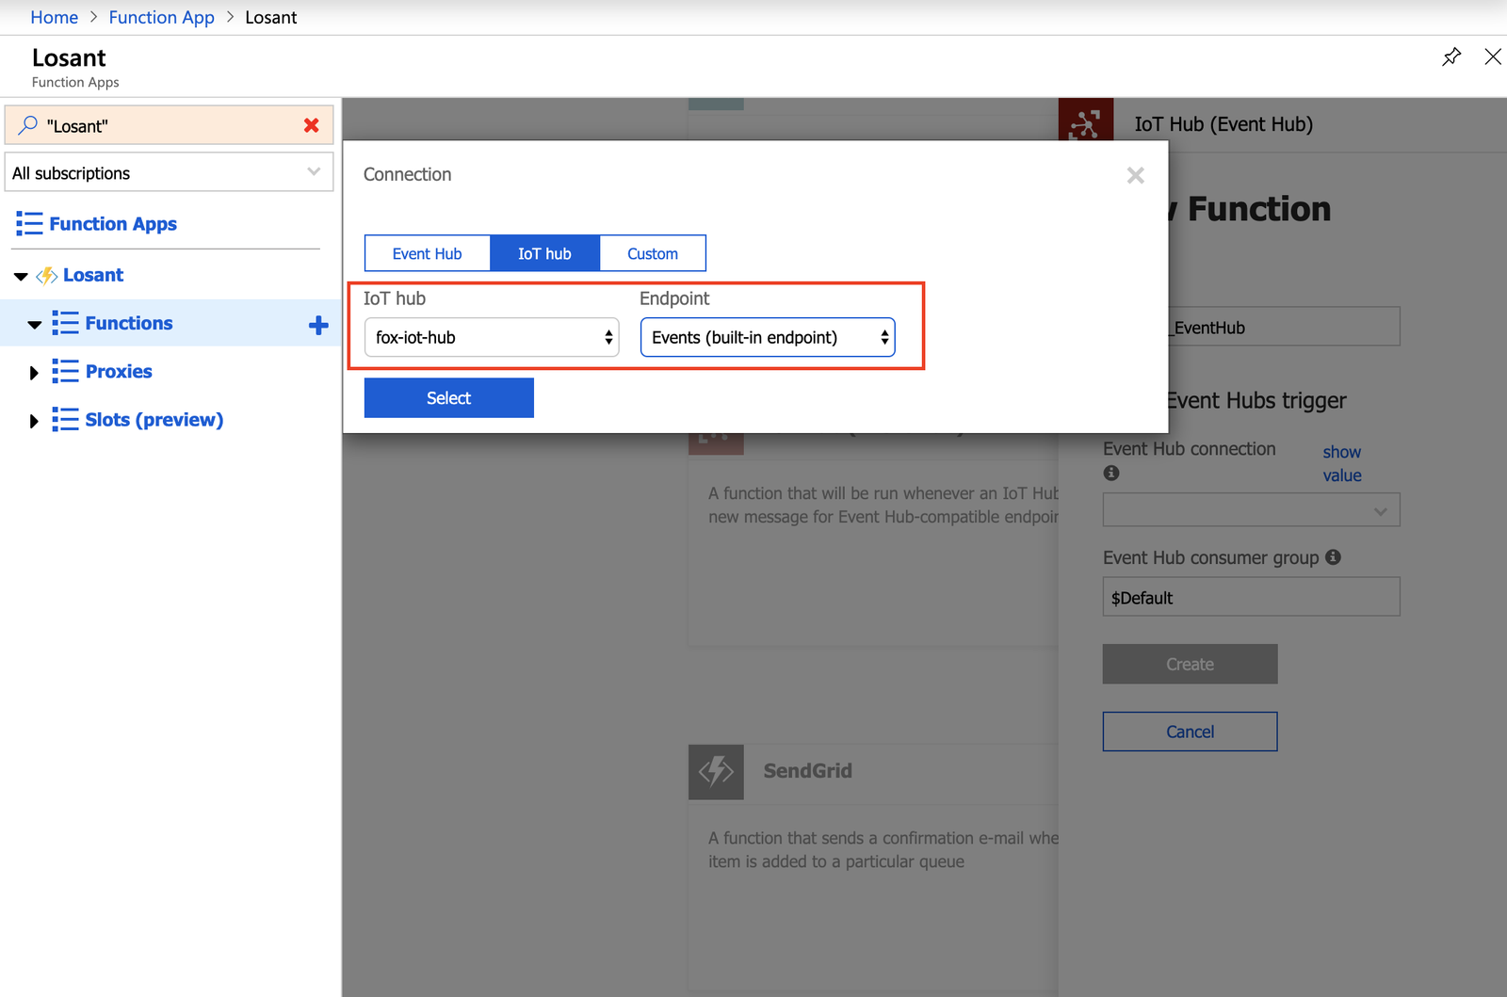Click the show value link
Screen dimensions: 1507x997
(x=1341, y=463)
